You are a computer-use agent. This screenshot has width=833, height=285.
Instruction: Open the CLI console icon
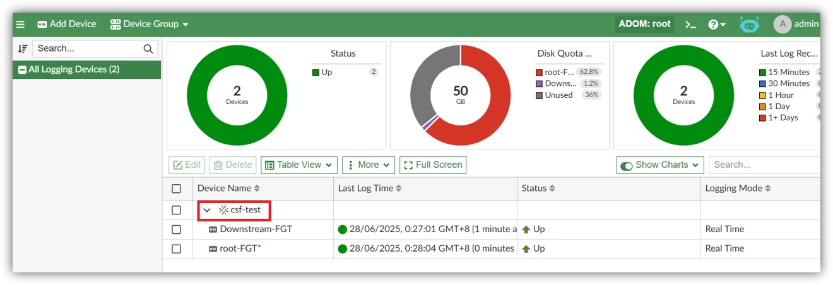pyautogui.click(x=691, y=25)
